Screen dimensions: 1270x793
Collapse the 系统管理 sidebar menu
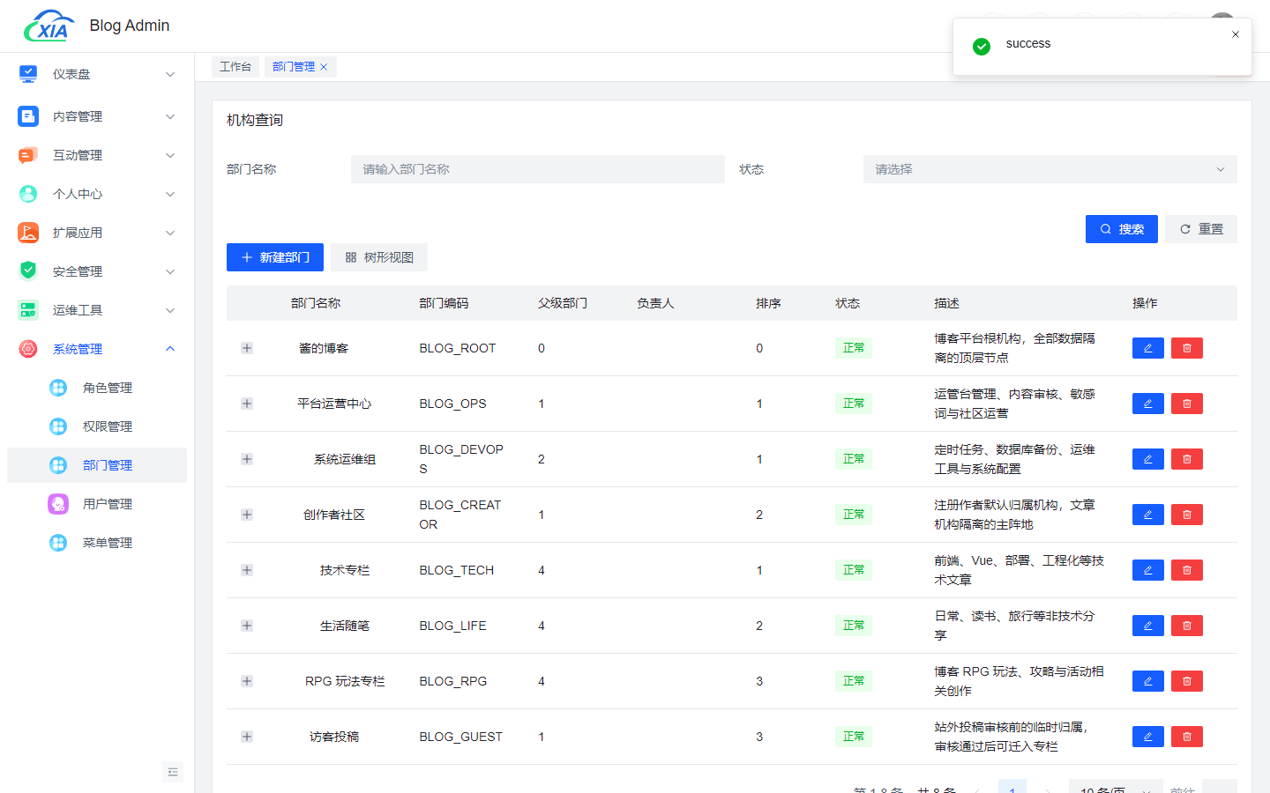97,349
